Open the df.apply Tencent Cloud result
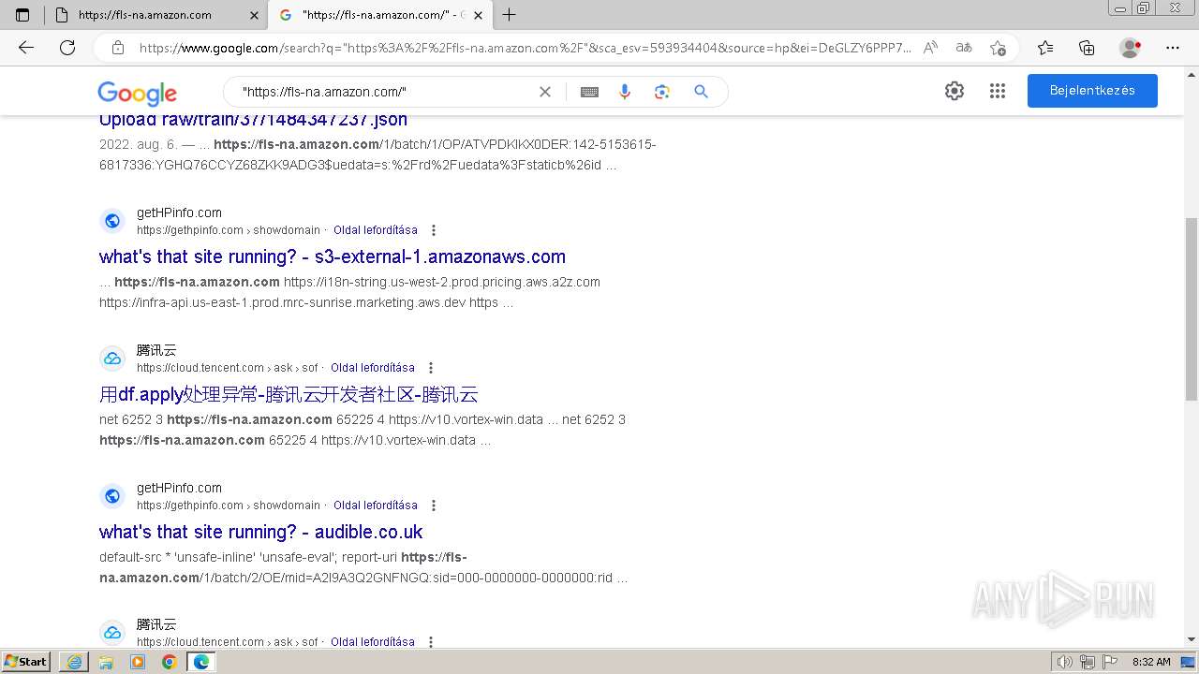The image size is (1199, 674). point(289,394)
